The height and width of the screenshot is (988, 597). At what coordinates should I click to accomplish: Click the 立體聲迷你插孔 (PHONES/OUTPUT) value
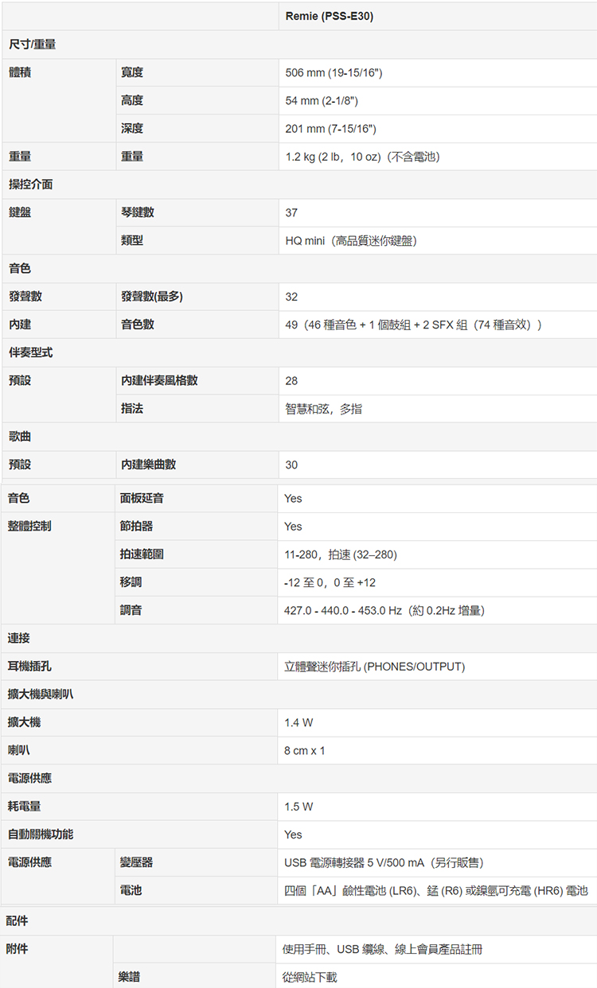pos(374,667)
